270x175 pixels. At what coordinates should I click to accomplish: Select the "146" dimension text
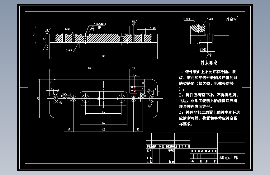pyautogui.click(x=90, y=69)
